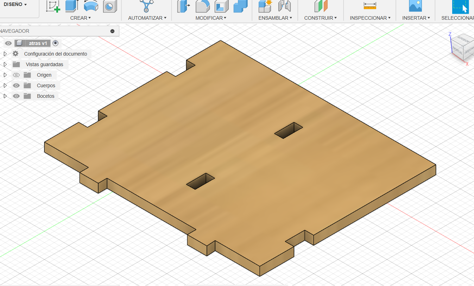Expand the Cuerpos tree node
The image size is (474, 286).
click(x=5, y=85)
